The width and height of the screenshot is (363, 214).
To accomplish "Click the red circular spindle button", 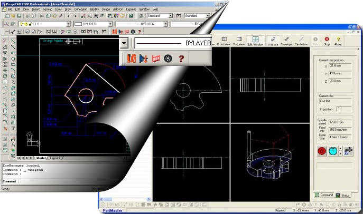I will click(x=322, y=151).
